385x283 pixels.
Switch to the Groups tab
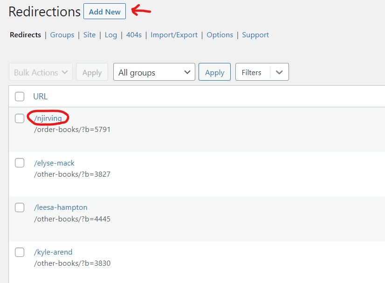[62, 35]
